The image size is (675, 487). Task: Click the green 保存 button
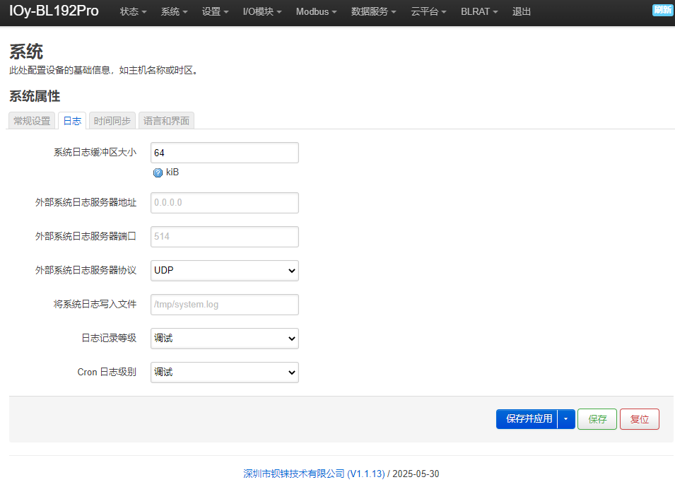pos(597,419)
